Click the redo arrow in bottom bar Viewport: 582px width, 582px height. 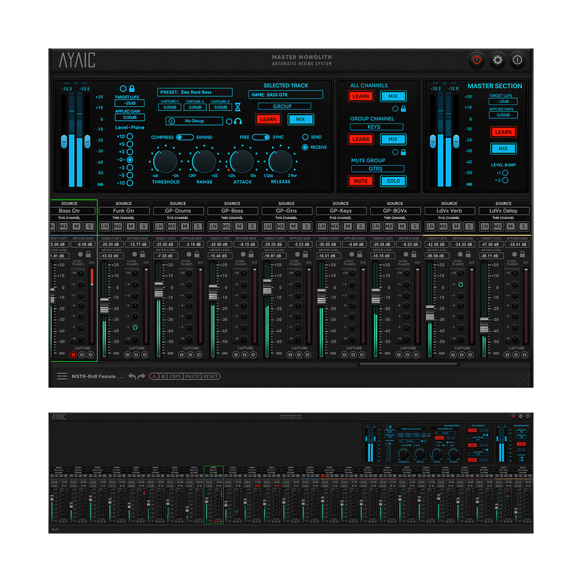coord(141,376)
